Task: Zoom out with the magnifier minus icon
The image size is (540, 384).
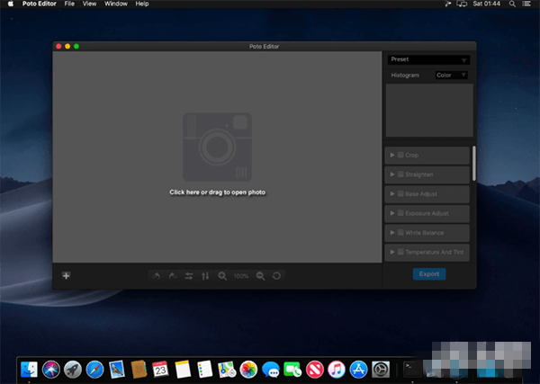Action: (260, 275)
